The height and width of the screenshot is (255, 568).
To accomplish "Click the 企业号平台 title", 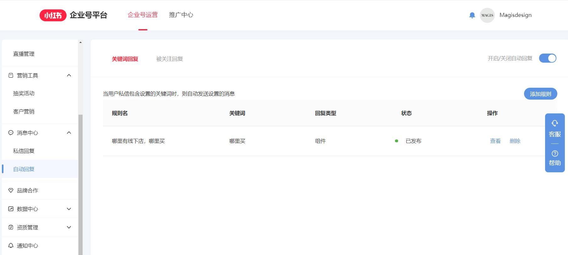I will 89,15.
